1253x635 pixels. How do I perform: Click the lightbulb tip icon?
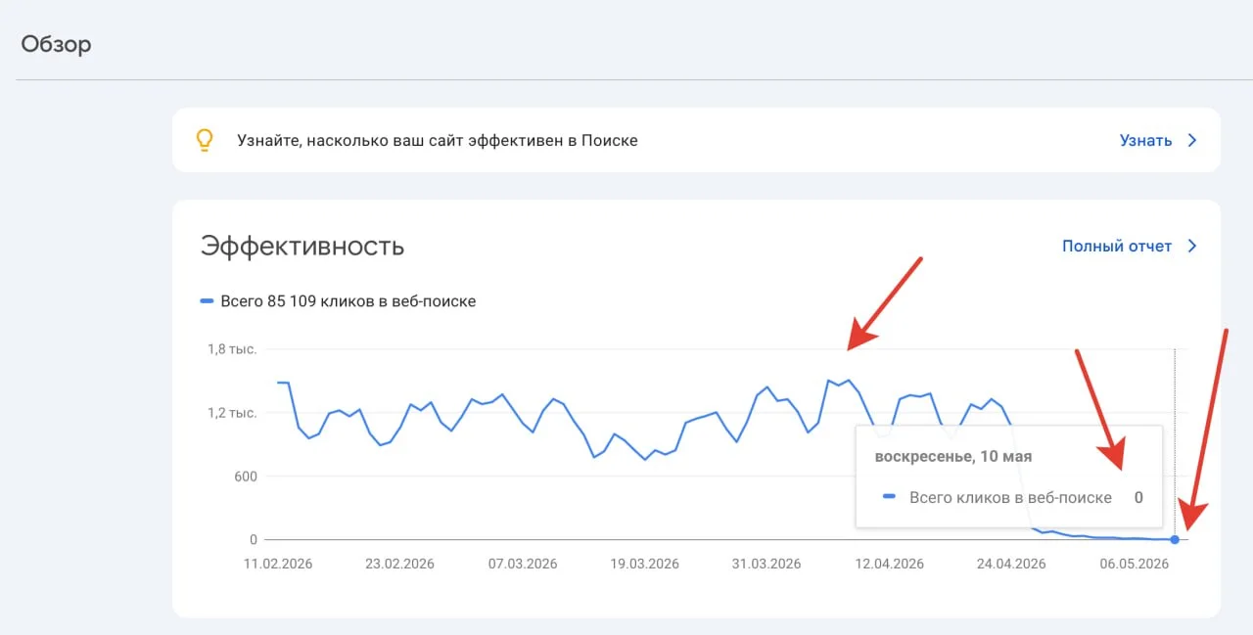204,140
